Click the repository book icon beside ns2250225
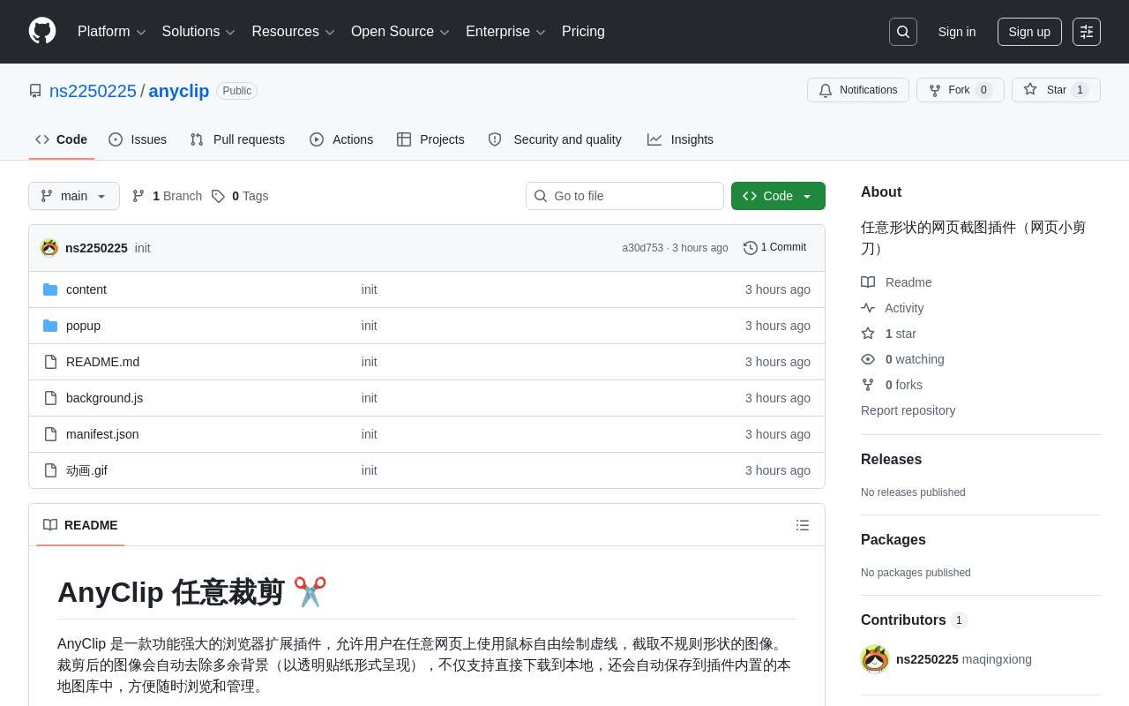 (35, 91)
